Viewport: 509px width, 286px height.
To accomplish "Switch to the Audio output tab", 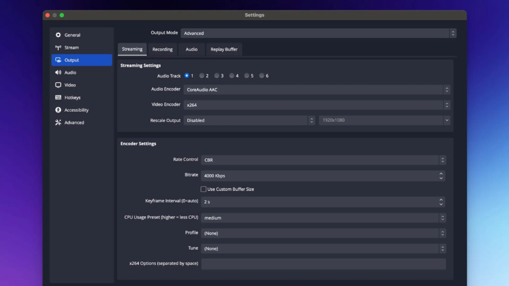I will [191, 49].
